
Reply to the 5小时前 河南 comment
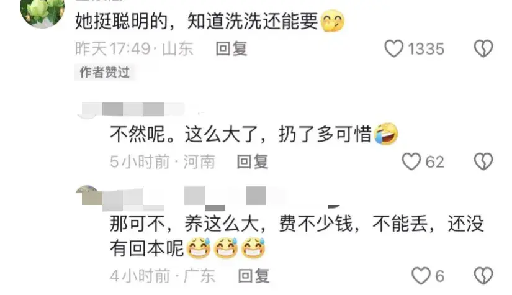point(253,161)
